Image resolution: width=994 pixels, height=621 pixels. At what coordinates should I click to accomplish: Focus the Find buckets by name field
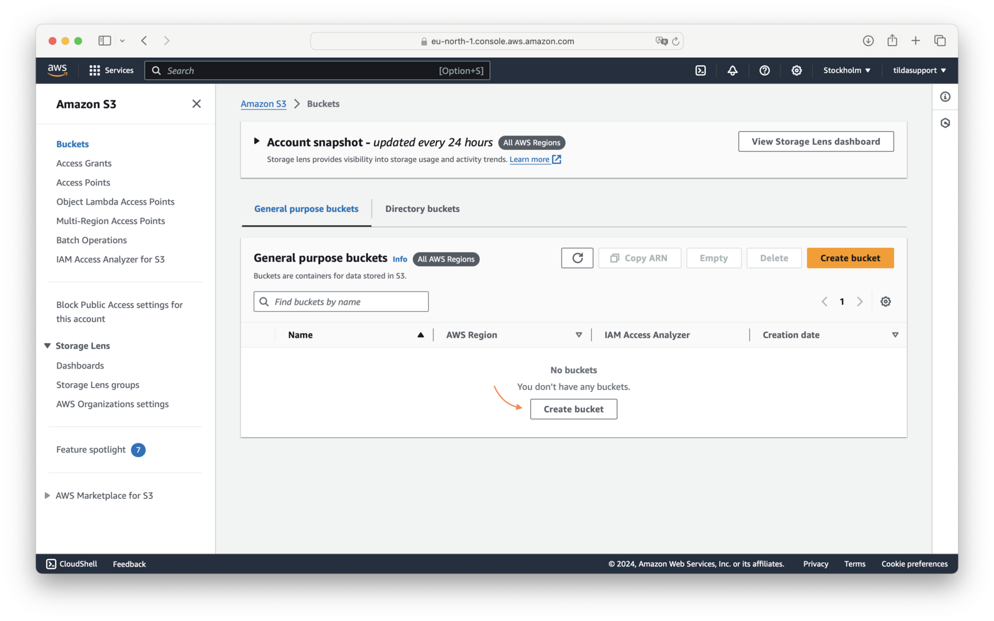point(341,302)
